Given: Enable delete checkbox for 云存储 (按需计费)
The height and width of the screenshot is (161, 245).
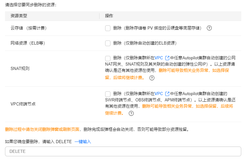Looking at the screenshot, I should [x=108, y=28].
